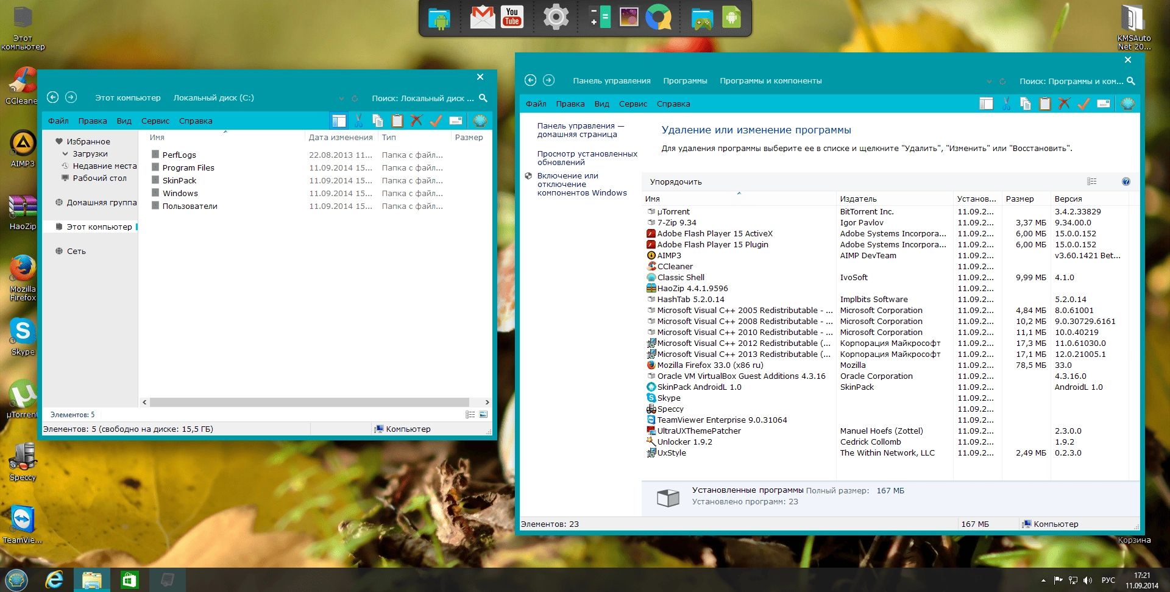Select Загрузки in navigation tree

pos(90,154)
